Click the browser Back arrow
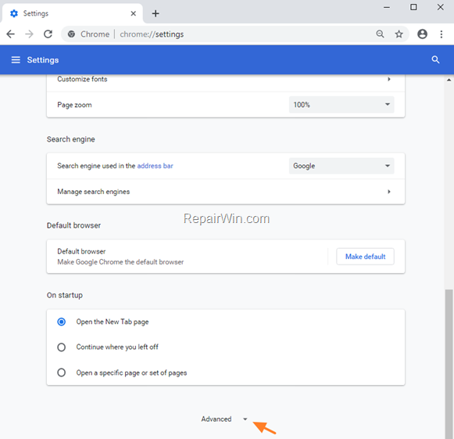The image size is (454, 439). pos(10,34)
